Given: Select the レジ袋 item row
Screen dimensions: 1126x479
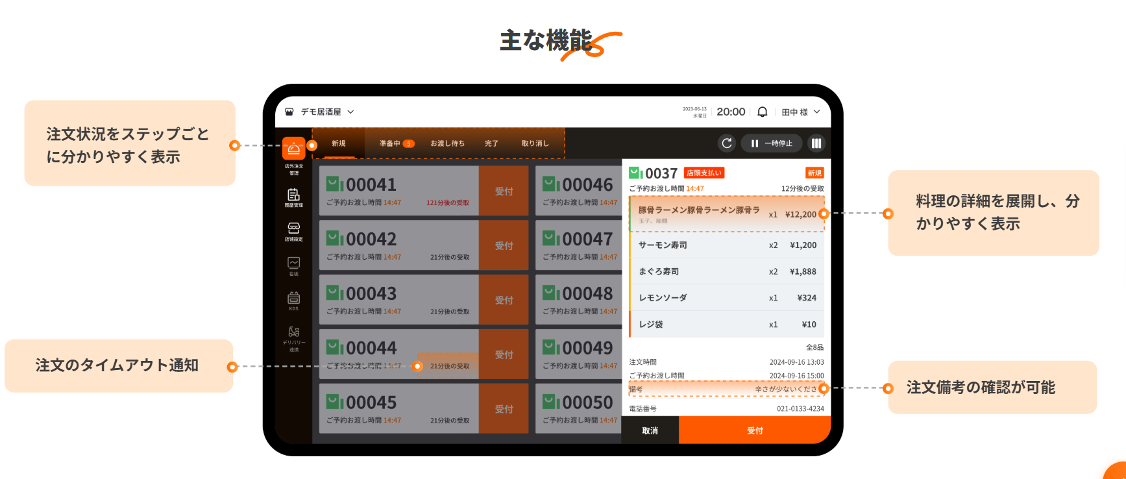Looking at the screenshot, I should click(x=727, y=325).
